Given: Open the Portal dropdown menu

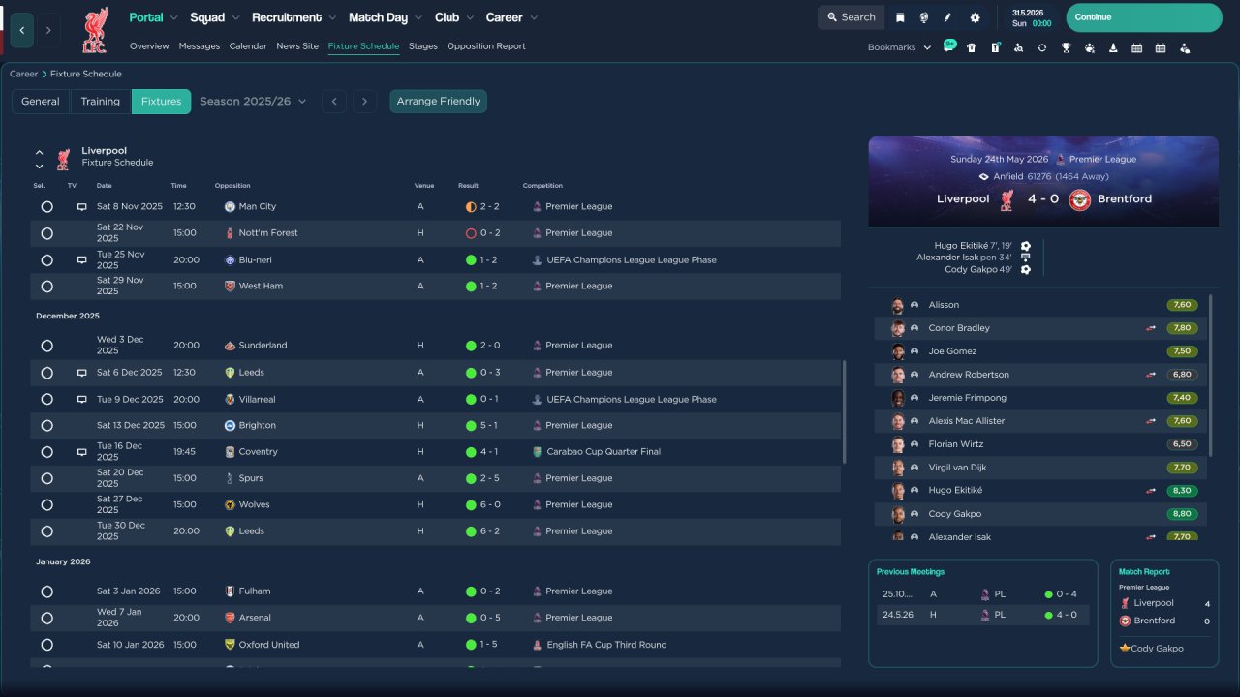Looking at the screenshot, I should tap(153, 17).
